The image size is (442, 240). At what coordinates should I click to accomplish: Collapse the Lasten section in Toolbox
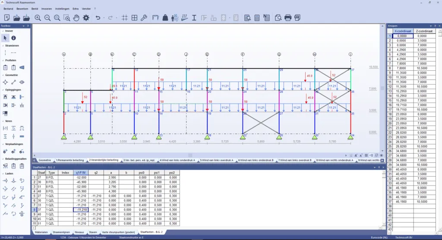click(x=3, y=174)
